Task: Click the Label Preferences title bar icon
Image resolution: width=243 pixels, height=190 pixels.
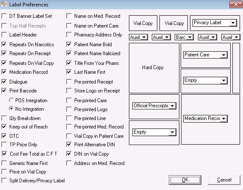Action: point(4,4)
